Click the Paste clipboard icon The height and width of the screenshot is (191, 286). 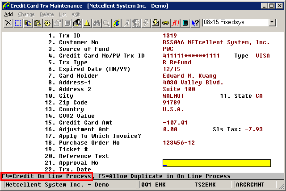(x=38, y=23)
